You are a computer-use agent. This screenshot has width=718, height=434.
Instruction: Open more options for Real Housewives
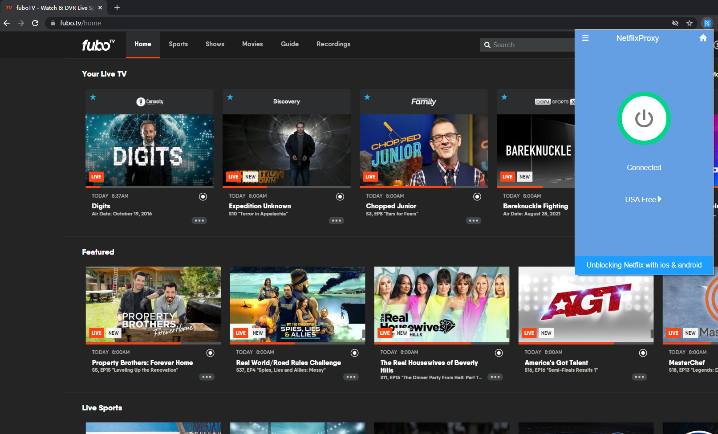click(x=495, y=377)
